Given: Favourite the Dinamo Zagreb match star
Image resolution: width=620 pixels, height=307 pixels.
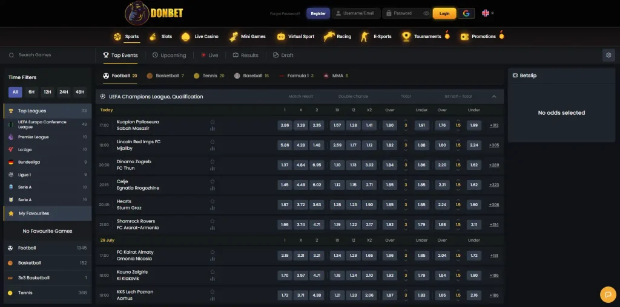Looking at the screenshot, I should pos(213,161).
